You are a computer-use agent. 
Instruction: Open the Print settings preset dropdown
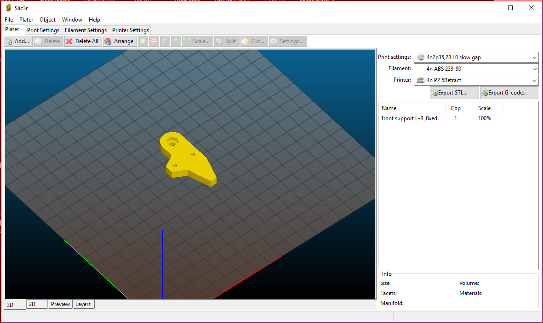[x=476, y=57]
